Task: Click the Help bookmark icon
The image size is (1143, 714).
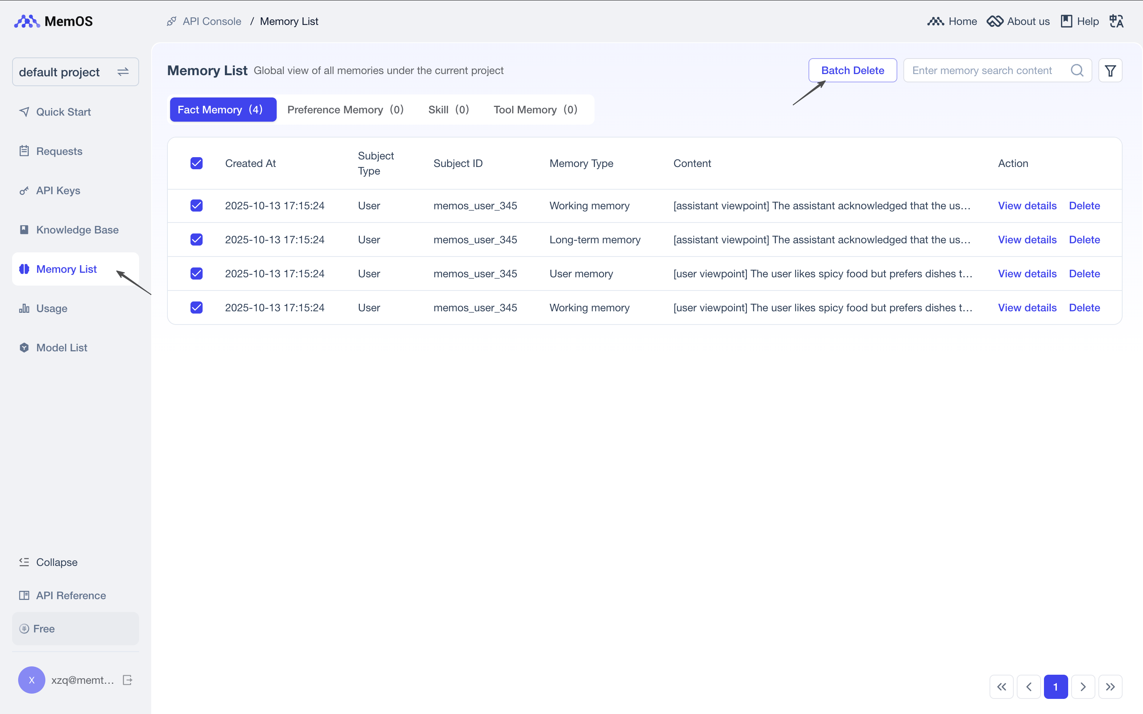Action: tap(1067, 21)
